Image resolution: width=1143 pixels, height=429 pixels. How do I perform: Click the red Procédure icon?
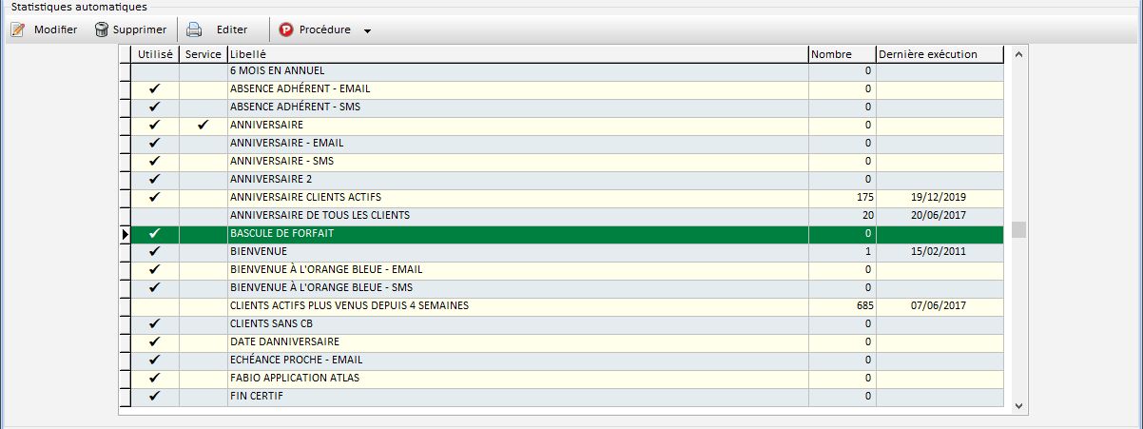point(286,29)
